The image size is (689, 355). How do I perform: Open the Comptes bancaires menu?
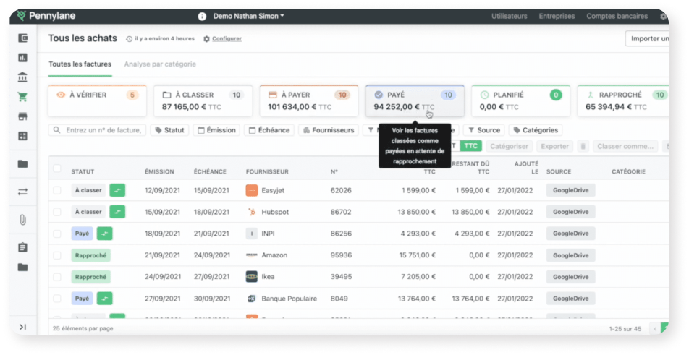[616, 16]
